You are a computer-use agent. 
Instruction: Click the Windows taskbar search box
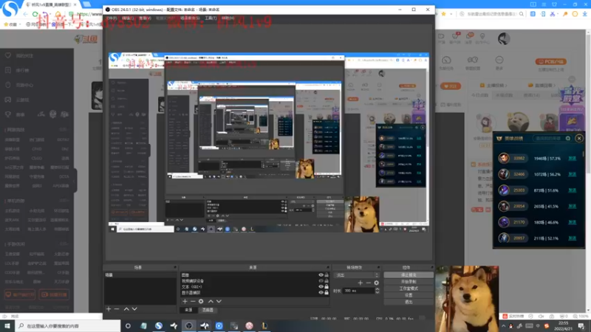click(x=68, y=325)
